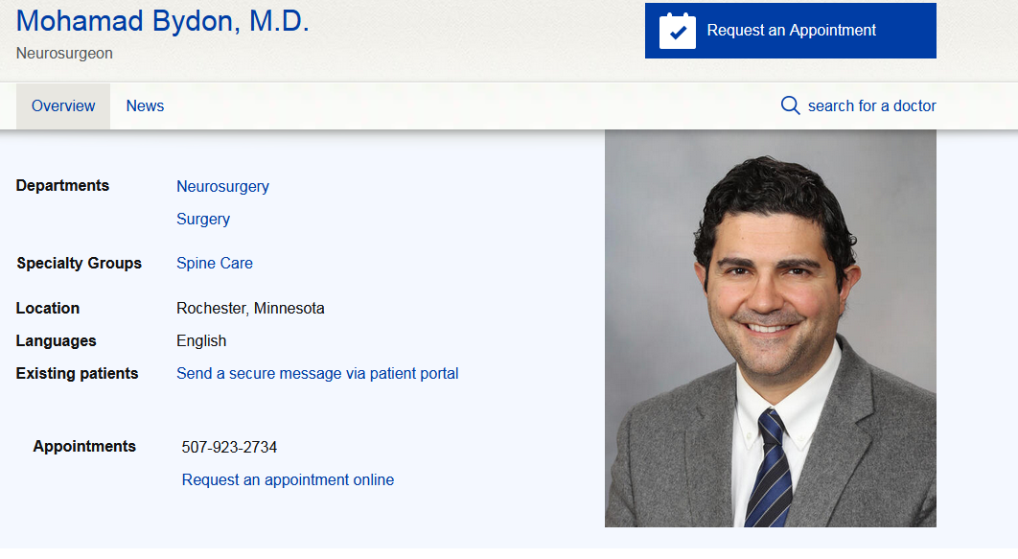The image size is (1018, 559).
Task: Follow the Spine Care specialty group link
Action: pyautogui.click(x=215, y=263)
